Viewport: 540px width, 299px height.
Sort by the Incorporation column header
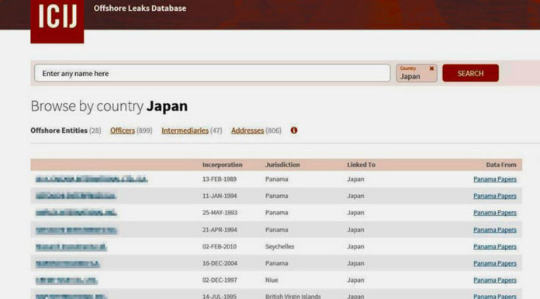[223, 165]
